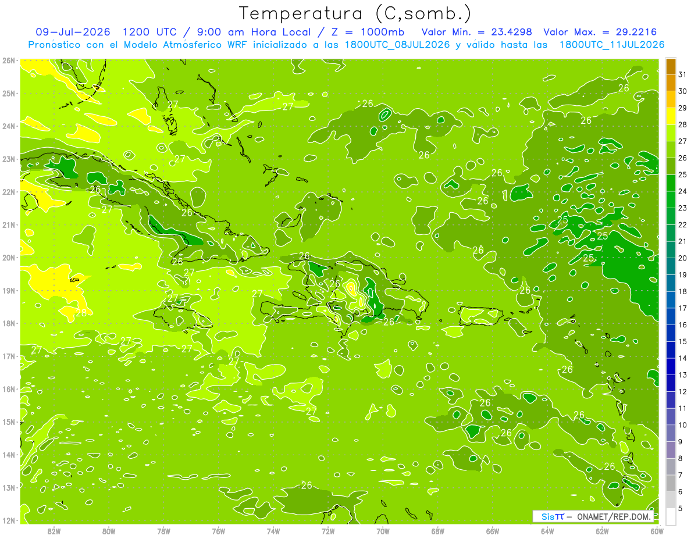The height and width of the screenshot is (539, 698).
Task: Click the "9:00 am Hora Local" text
Action: (254, 32)
